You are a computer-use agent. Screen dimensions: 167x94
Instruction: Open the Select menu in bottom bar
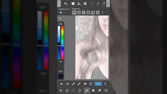pos(73,91)
